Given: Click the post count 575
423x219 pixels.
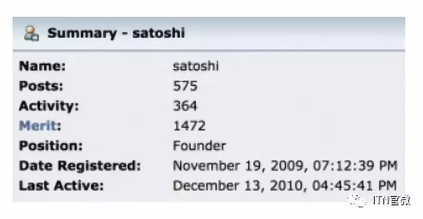Looking at the screenshot, I should tap(185, 86).
